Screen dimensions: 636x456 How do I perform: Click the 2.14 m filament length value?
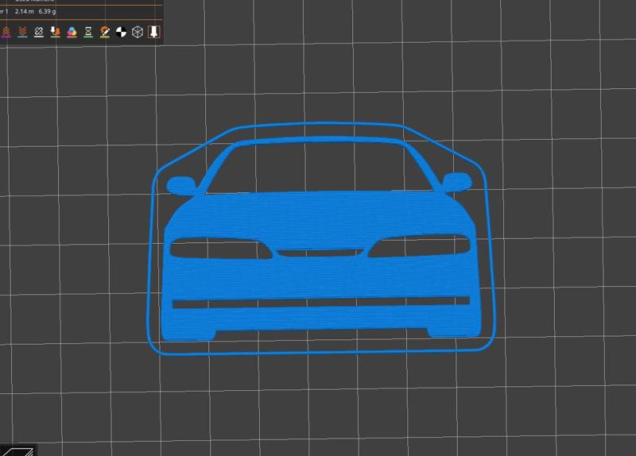click(25, 11)
